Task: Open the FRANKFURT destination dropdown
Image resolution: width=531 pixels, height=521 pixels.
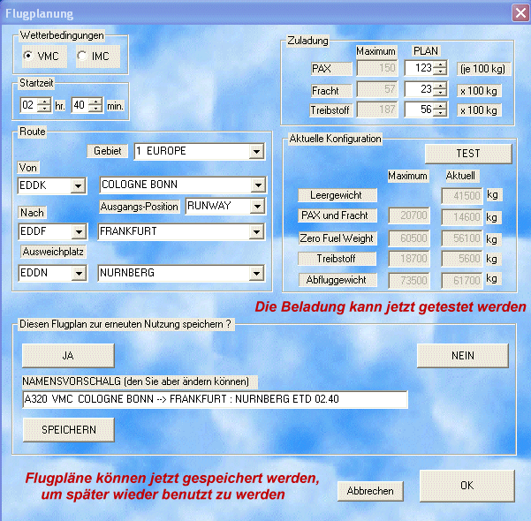Action: 257,232
